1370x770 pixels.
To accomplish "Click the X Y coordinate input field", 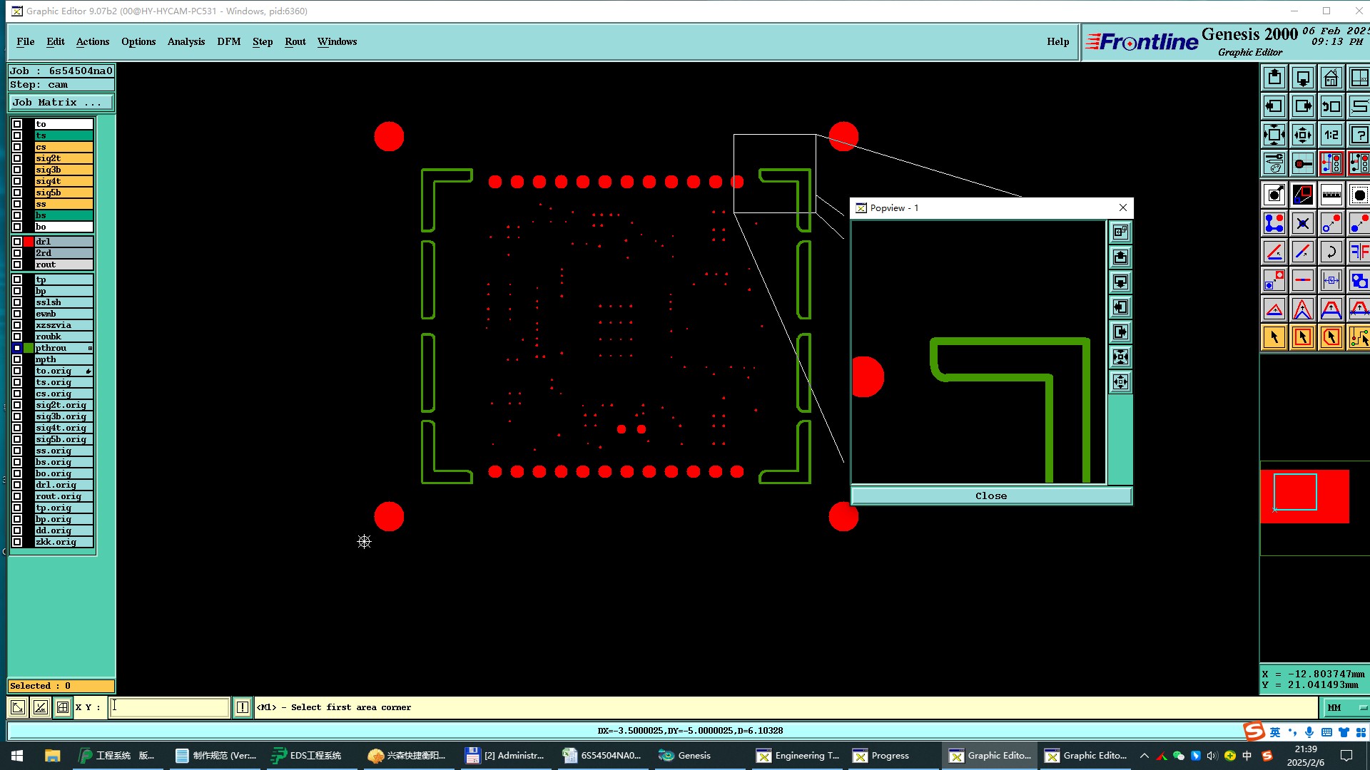I will point(169,707).
